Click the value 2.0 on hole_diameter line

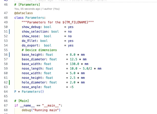(72, 82)
